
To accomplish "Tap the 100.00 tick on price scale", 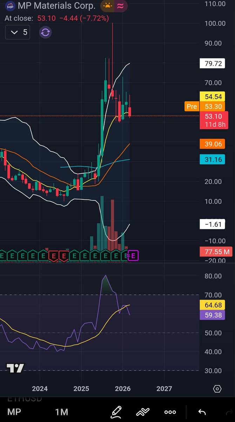I will click(x=215, y=24).
